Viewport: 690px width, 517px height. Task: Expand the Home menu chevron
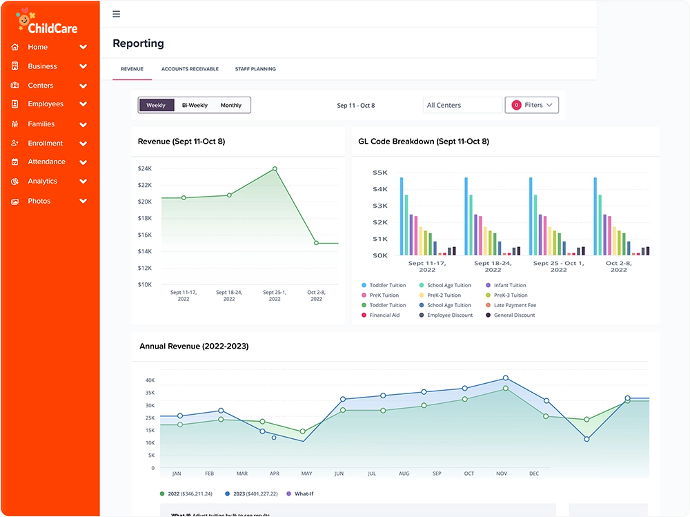pos(83,48)
